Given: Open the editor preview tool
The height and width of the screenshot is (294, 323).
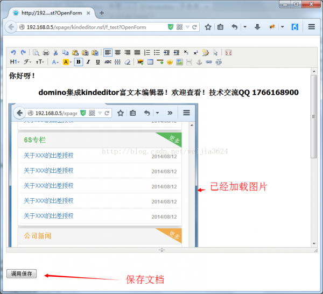Looking at the screenshot, I should [36, 53].
